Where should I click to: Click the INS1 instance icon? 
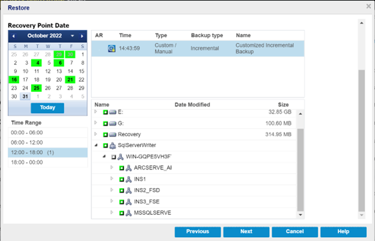(129, 179)
